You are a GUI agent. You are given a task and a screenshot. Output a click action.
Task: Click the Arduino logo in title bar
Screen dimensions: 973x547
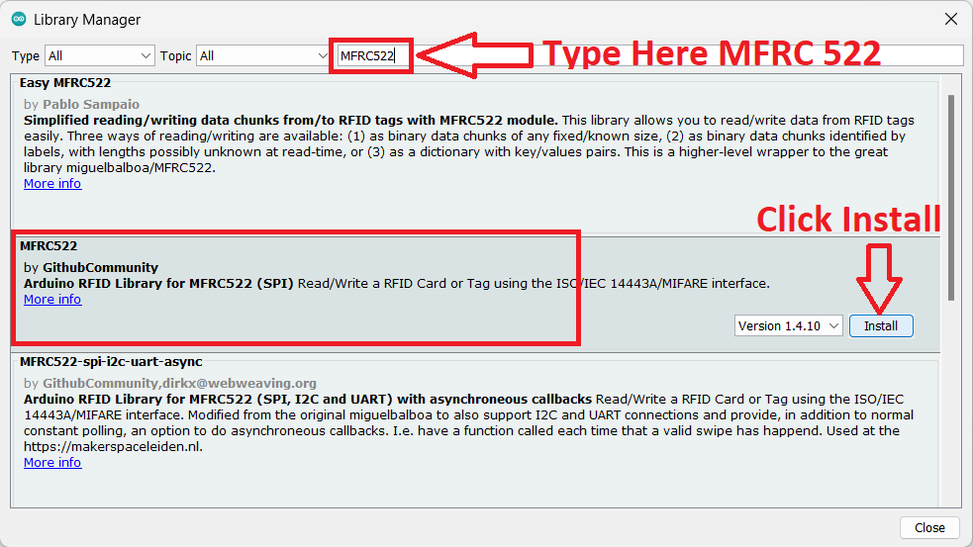19,20
